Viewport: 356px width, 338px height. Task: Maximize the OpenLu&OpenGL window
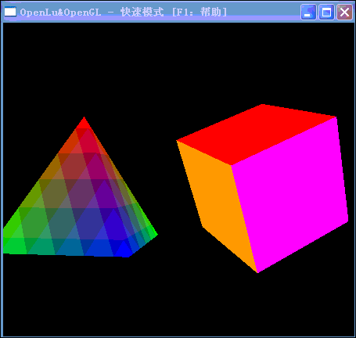pyautogui.click(x=326, y=12)
